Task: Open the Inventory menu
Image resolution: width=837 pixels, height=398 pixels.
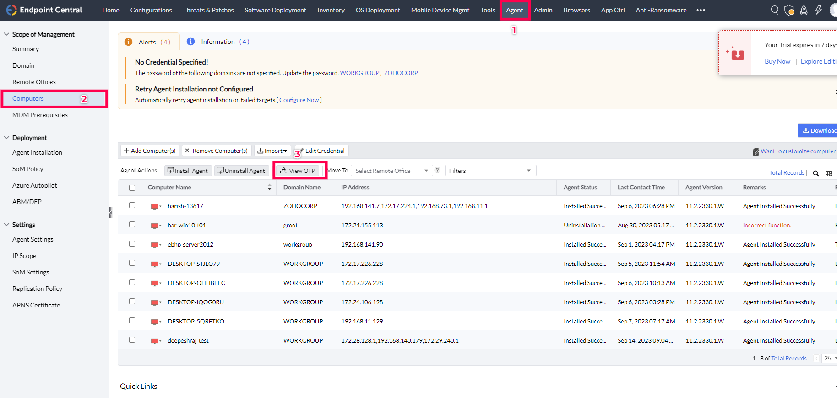Action: (331, 10)
